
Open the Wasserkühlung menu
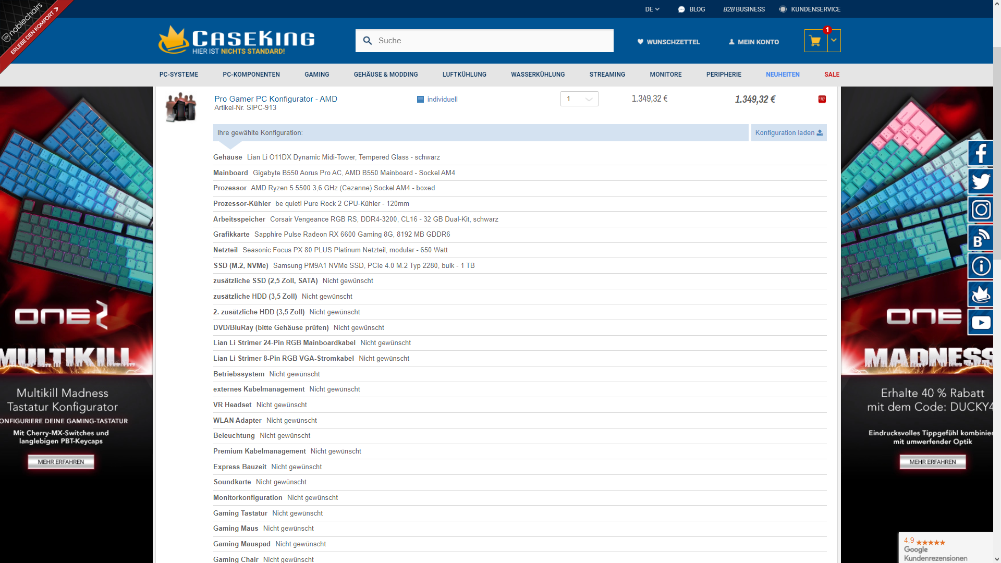click(538, 75)
